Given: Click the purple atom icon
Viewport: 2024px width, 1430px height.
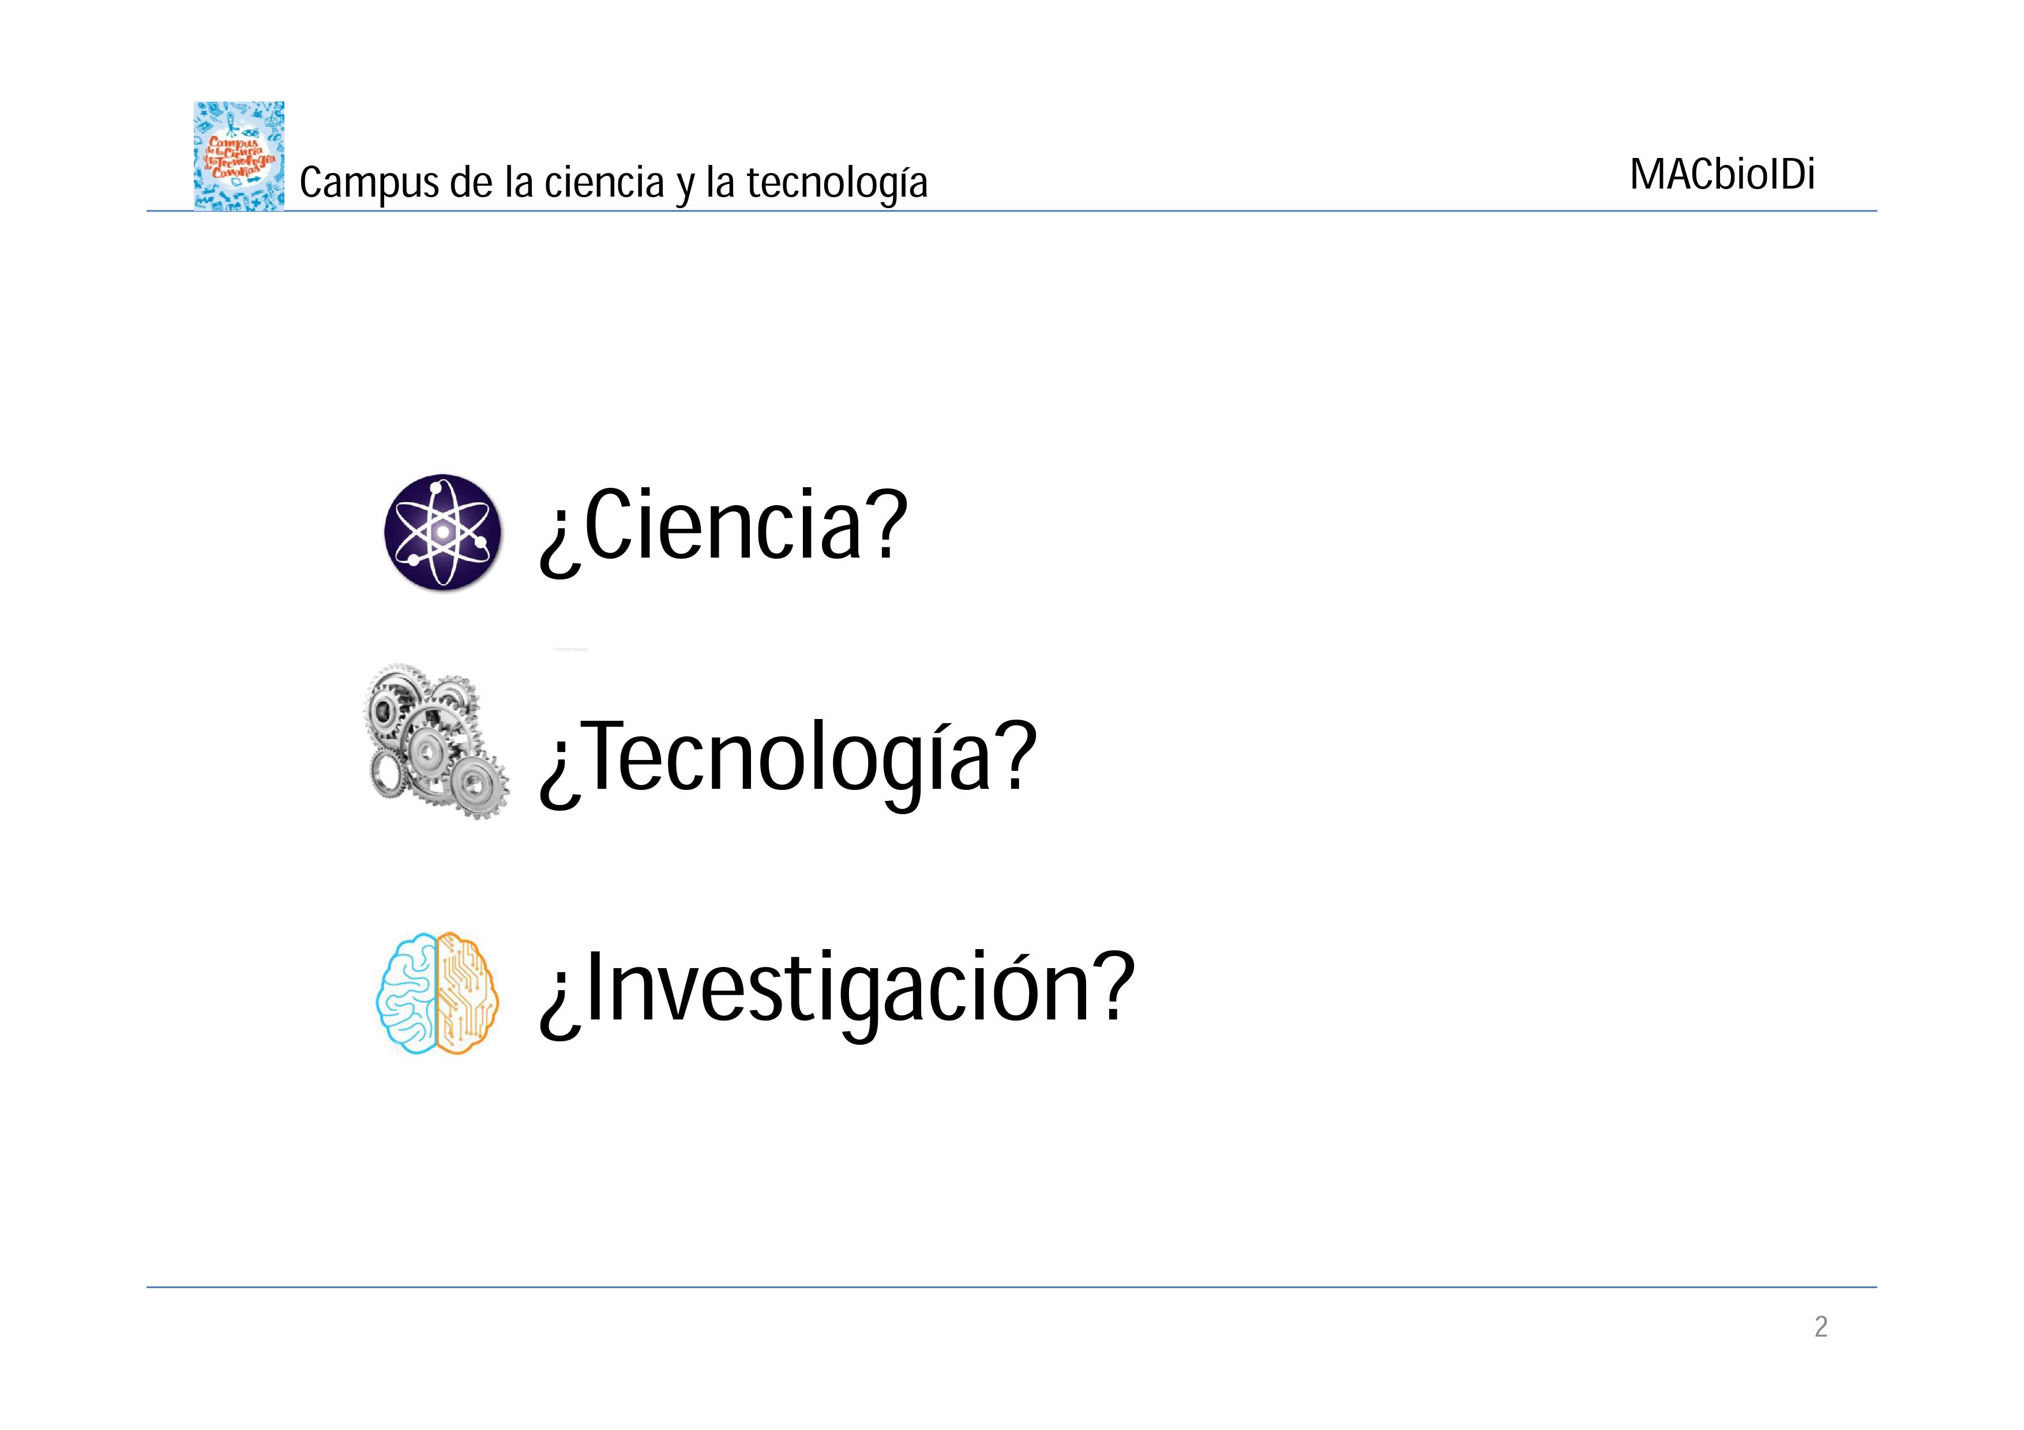Looking at the screenshot, I should click(x=442, y=531).
